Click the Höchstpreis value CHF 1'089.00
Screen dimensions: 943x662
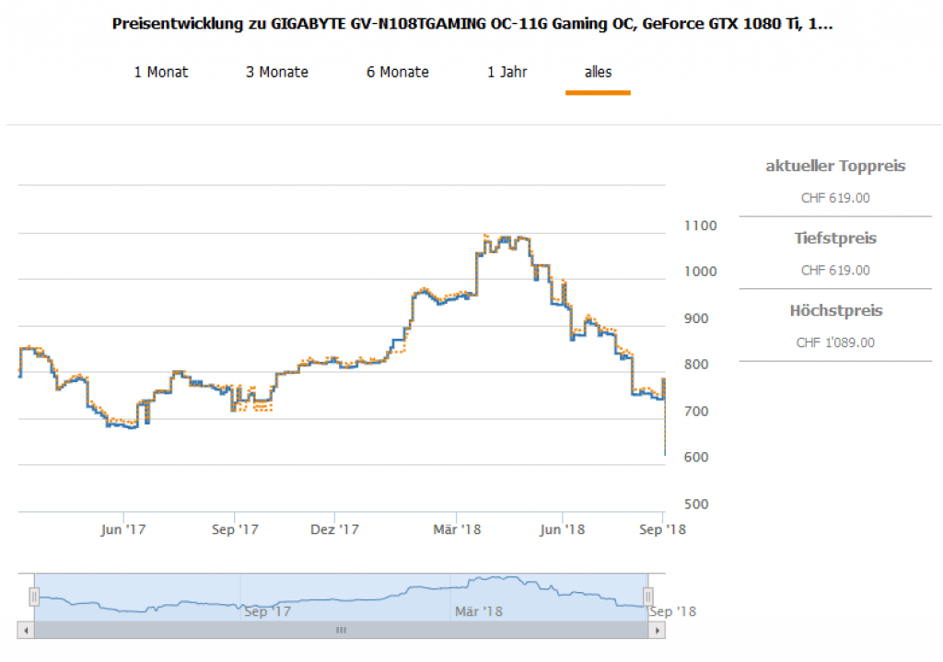pos(835,343)
